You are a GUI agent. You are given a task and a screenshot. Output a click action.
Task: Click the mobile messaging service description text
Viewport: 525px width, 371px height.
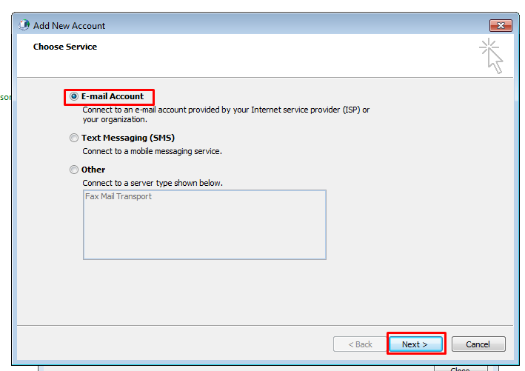point(152,151)
